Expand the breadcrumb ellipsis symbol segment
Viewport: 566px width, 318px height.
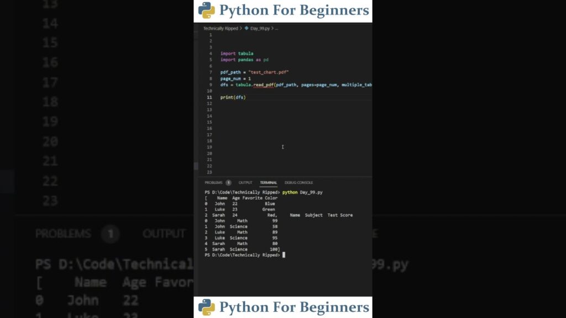click(276, 28)
